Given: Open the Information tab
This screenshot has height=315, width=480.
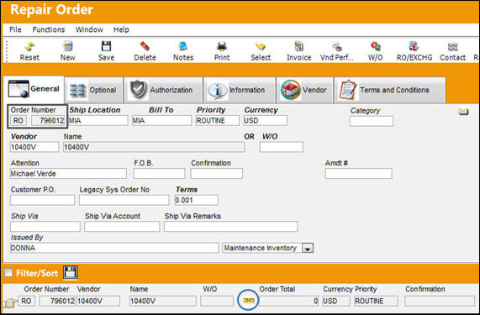Looking at the screenshot, I should (x=240, y=90).
